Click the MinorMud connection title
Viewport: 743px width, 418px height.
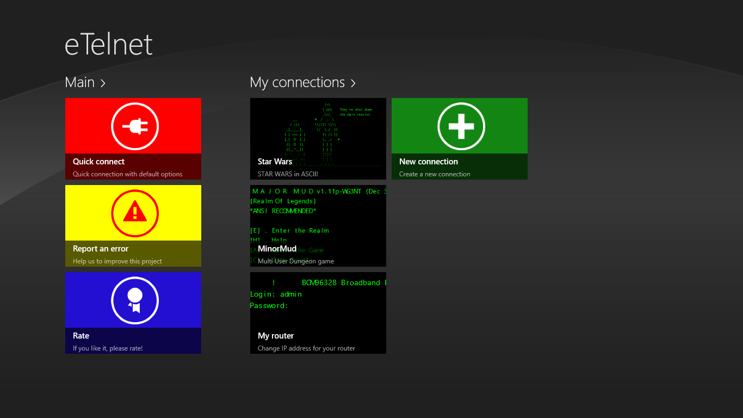277,249
